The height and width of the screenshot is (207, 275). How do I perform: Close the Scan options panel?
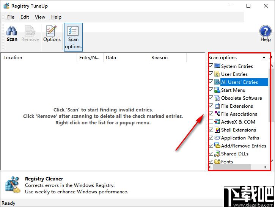pyautogui.click(x=270, y=57)
